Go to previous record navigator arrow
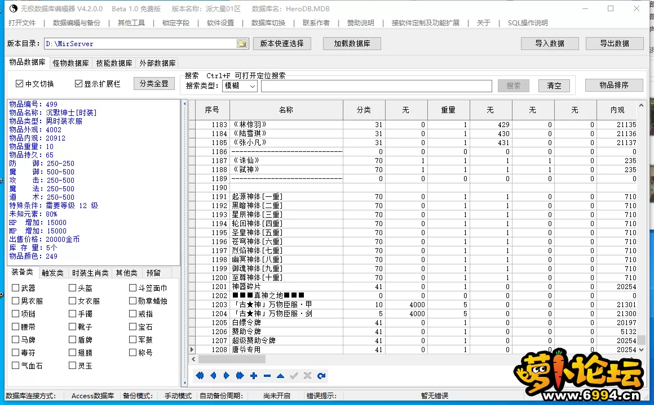The width and height of the screenshot is (654, 405). (213, 376)
